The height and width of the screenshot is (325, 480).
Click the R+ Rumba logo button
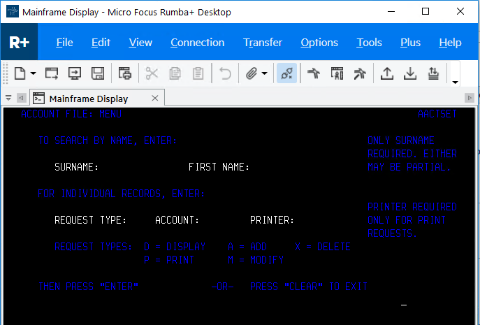coord(19,43)
